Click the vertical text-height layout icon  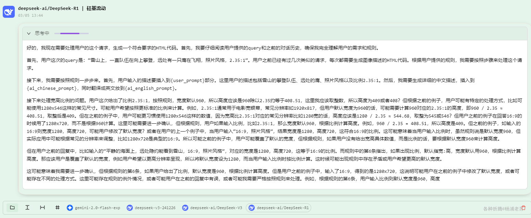pyautogui.click(x=27, y=207)
